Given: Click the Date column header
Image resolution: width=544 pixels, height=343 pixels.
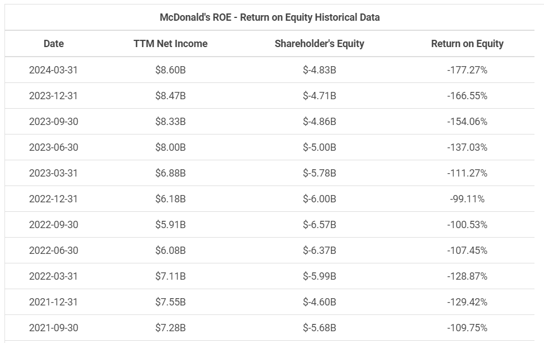Looking at the screenshot, I should coord(54,44).
